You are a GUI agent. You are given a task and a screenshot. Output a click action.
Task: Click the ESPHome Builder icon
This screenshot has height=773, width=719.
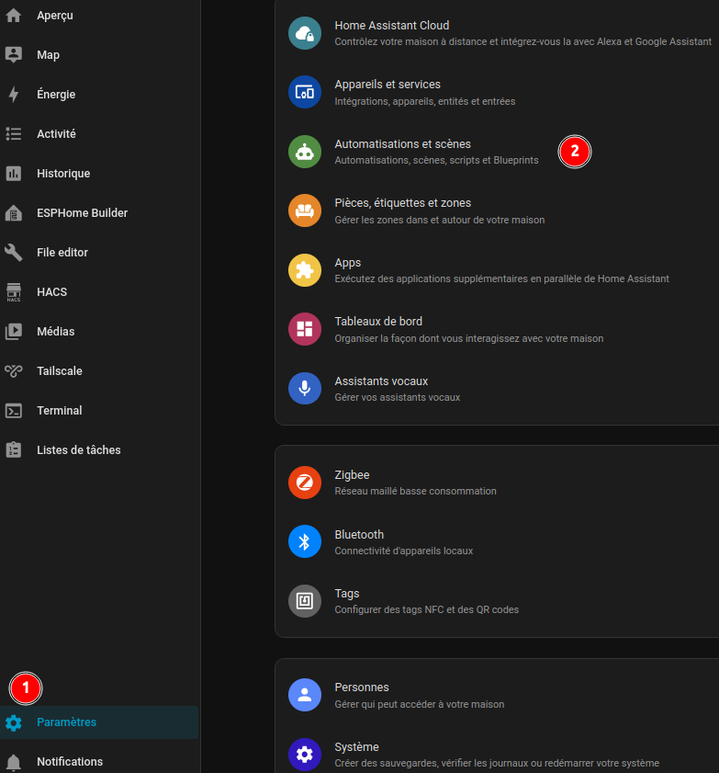13,213
